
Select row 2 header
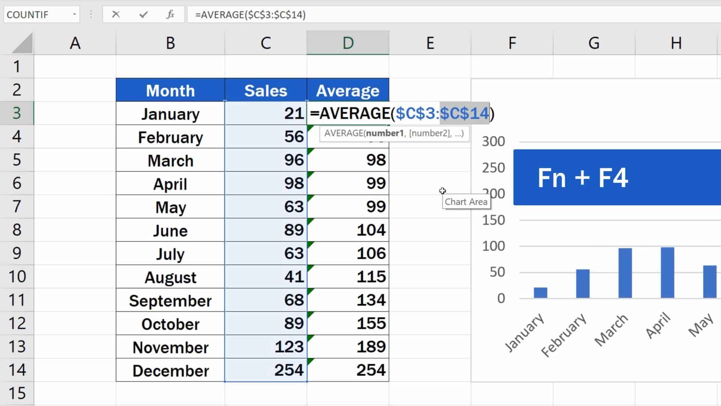click(17, 90)
